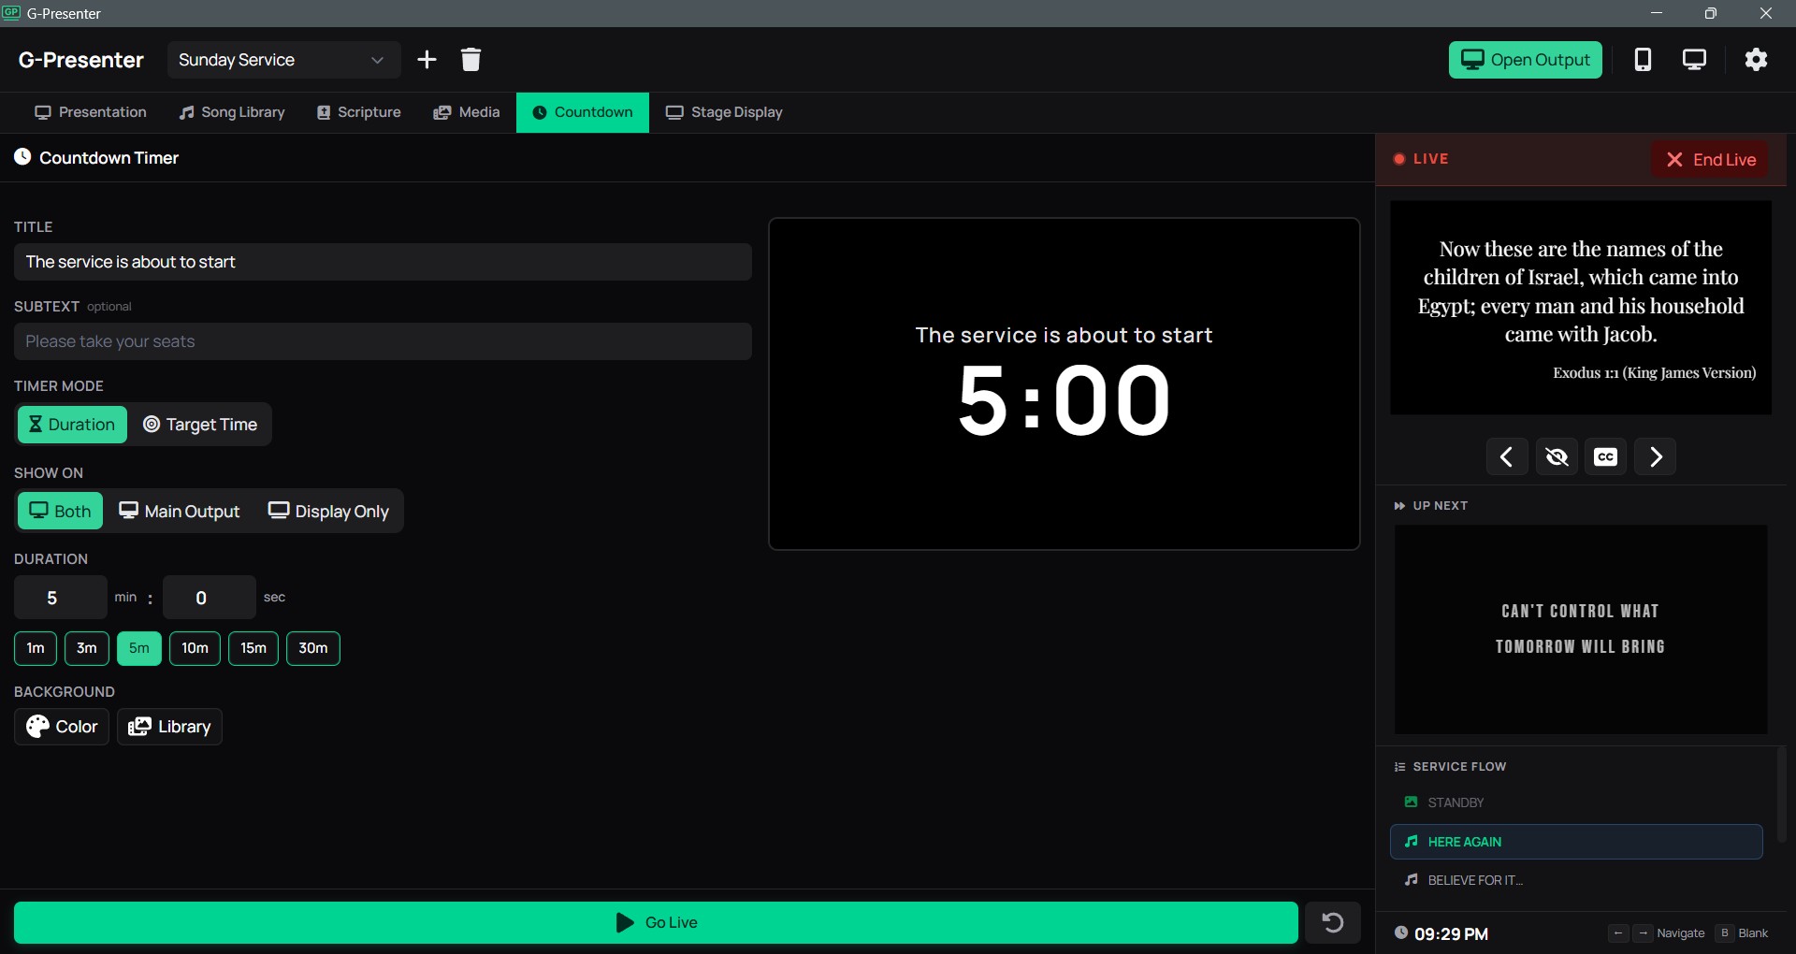Toggle captions with the CC icon

pos(1606,456)
